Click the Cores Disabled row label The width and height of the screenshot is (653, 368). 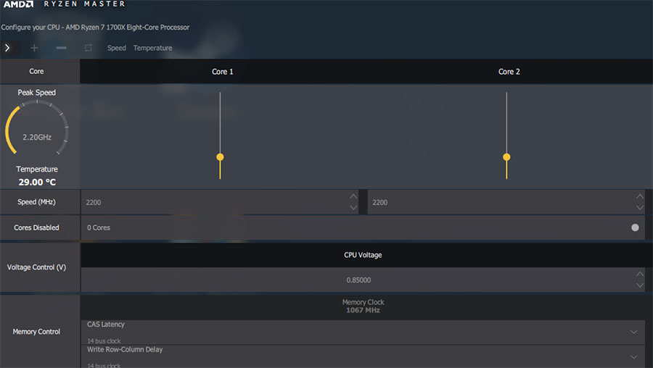click(x=36, y=227)
